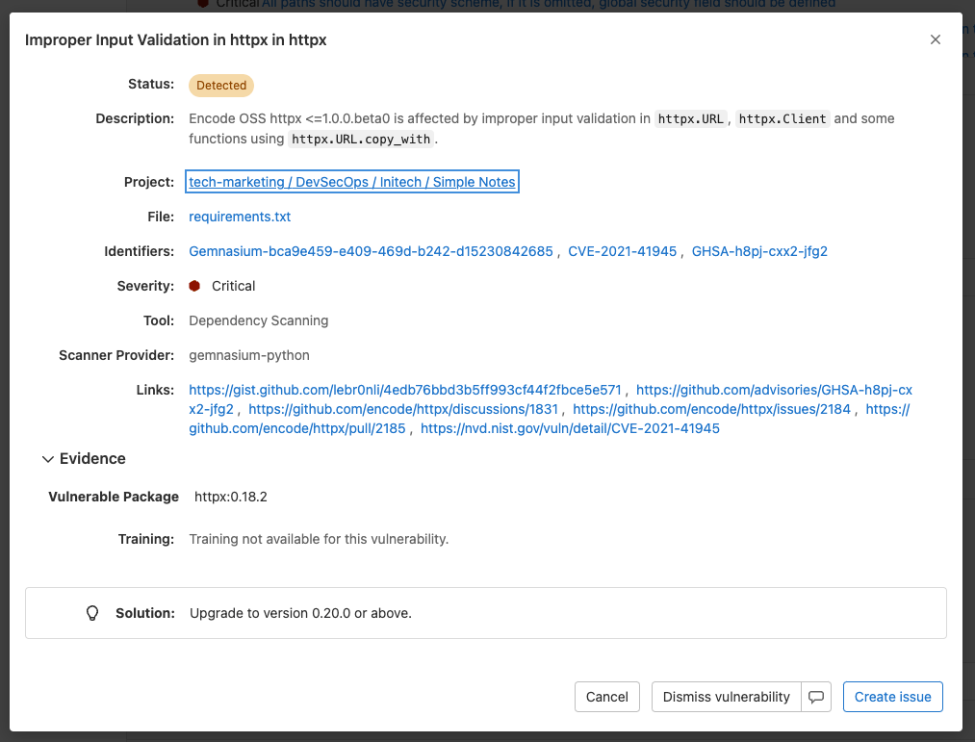Close the vulnerability details modal
The height and width of the screenshot is (742, 975).
coord(935,39)
